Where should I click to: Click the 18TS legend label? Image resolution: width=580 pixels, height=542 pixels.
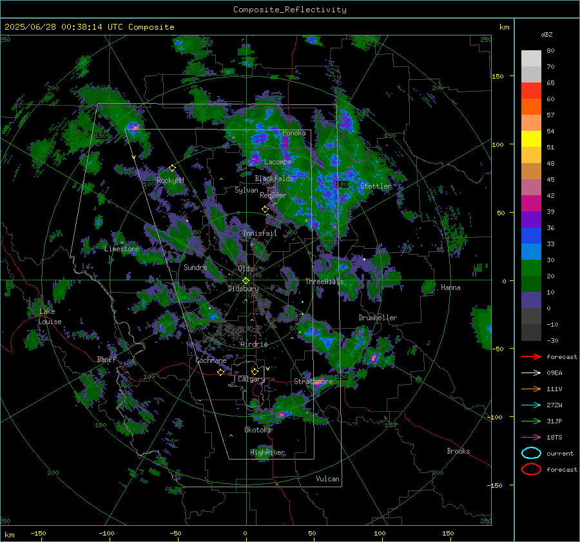554,438
